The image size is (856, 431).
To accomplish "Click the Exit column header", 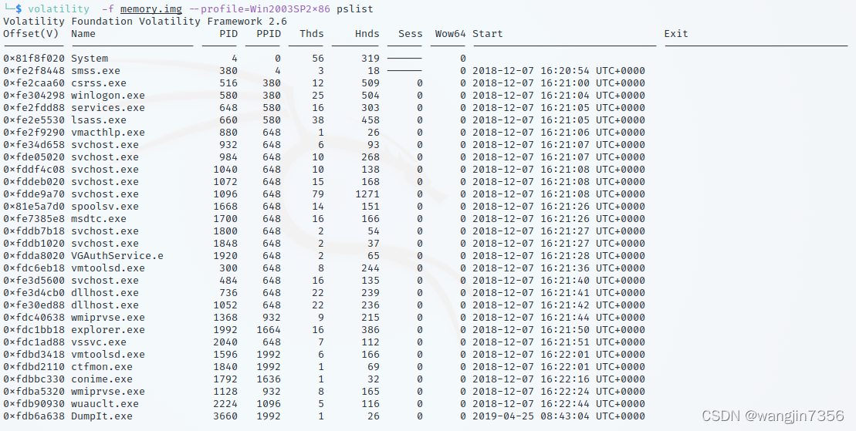I will tap(676, 34).
